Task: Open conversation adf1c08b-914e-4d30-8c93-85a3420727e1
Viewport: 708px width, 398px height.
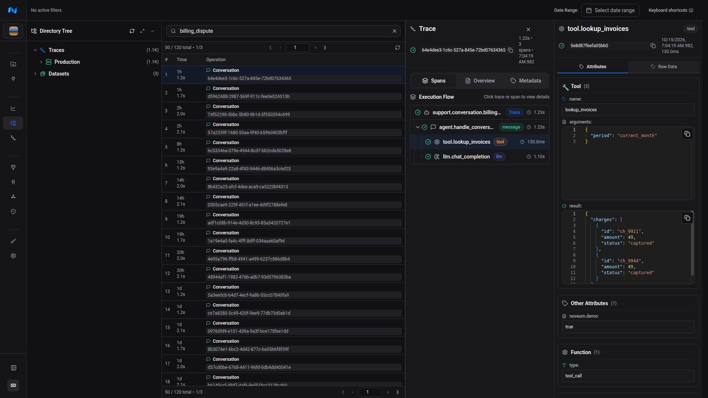Action: tap(283, 219)
